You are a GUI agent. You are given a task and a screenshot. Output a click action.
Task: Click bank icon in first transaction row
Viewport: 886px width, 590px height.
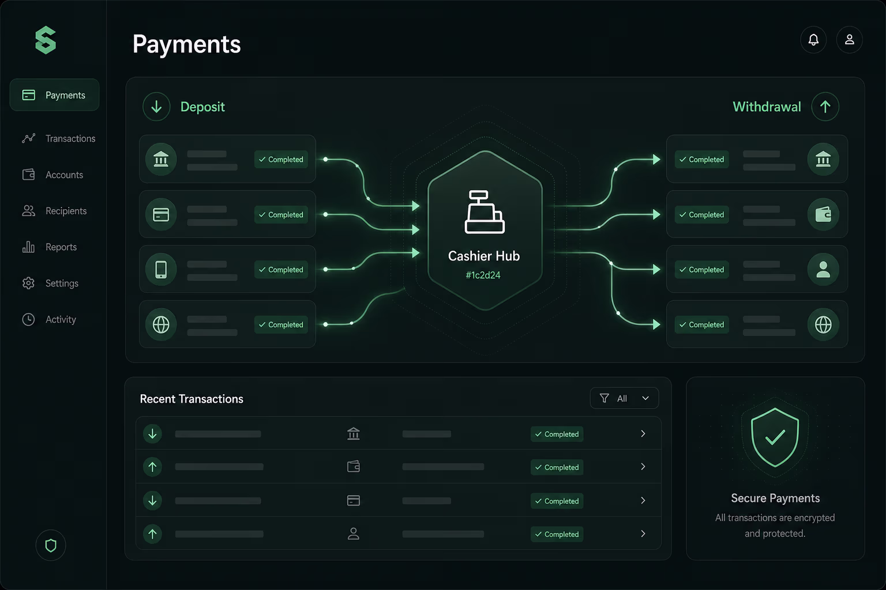click(x=354, y=433)
